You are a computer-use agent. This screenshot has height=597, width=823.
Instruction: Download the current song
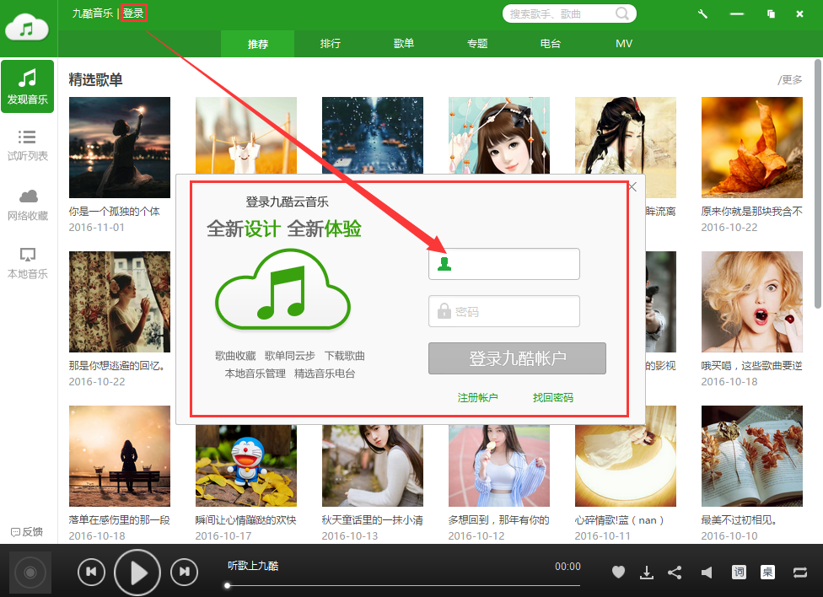(647, 572)
